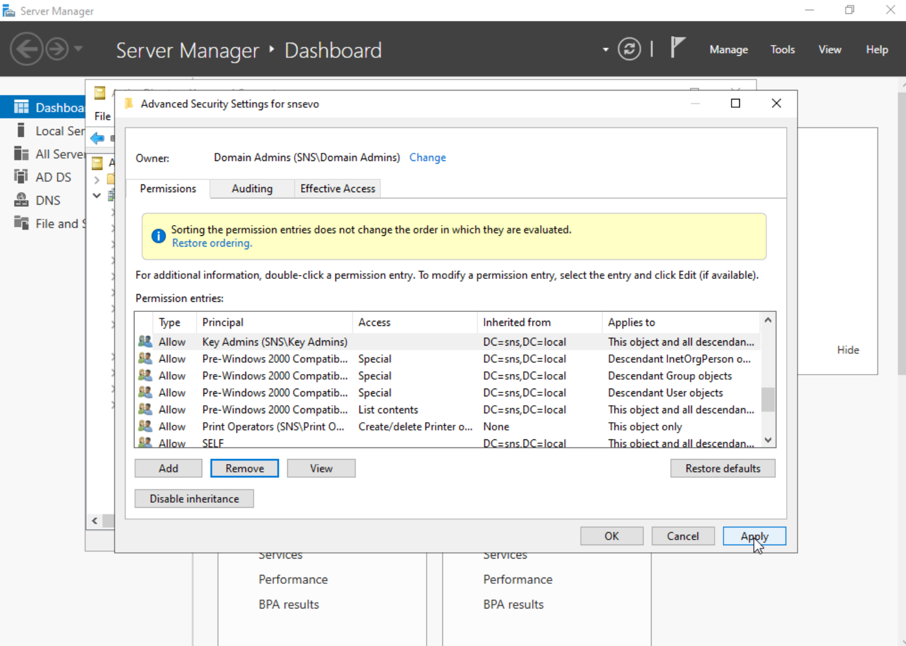Select Dashboard in the sidebar
This screenshot has width=906, height=646.
click(x=43, y=107)
